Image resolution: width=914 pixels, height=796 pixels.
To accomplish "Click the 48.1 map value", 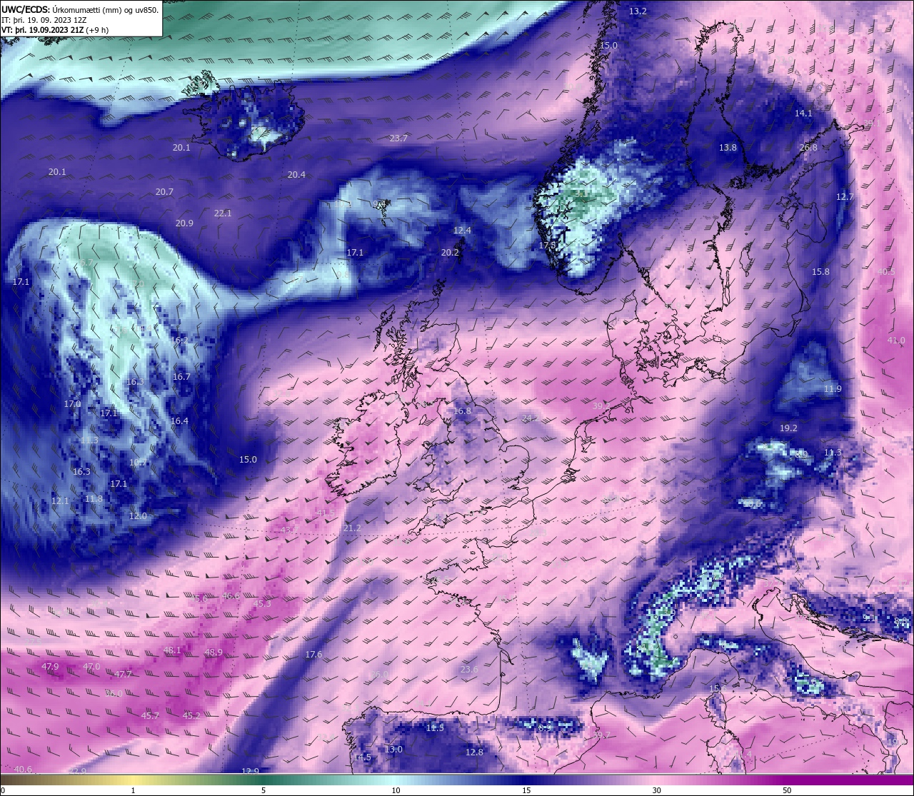I will [x=172, y=651].
